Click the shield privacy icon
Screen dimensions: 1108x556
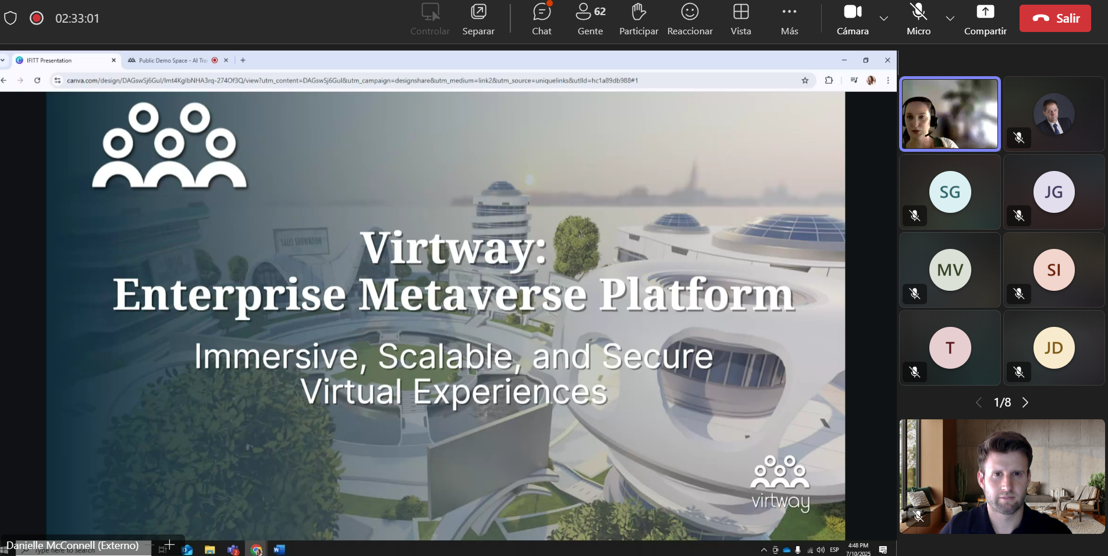tap(10, 18)
